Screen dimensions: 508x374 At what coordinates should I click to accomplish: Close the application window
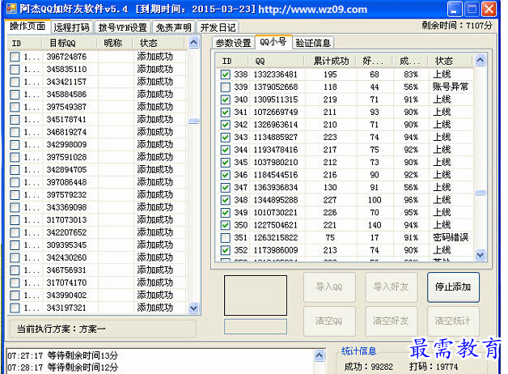coord(489,9)
